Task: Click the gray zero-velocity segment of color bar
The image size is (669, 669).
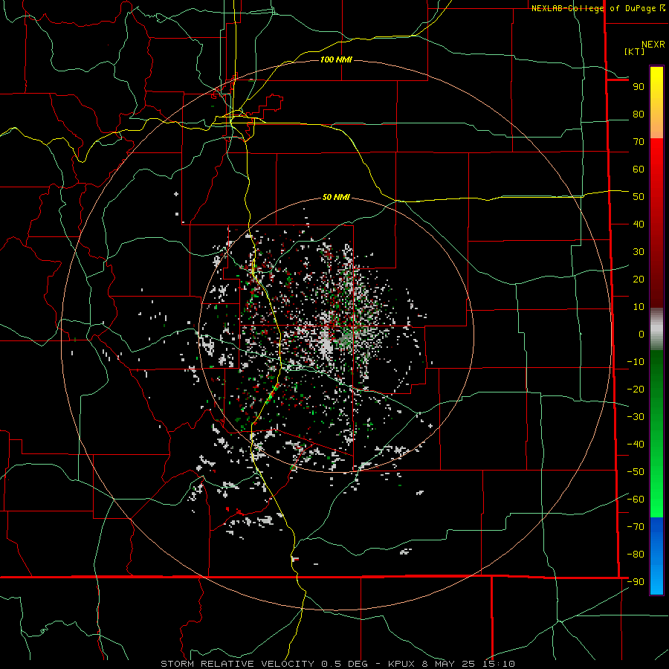Action: click(x=656, y=329)
